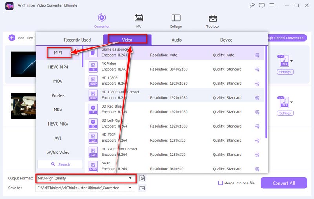Open format dropdown arrow for first video

[x=292, y=61]
